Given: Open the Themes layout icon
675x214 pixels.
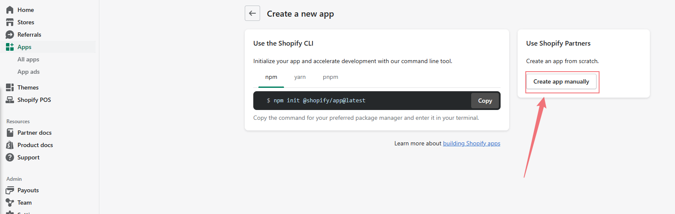Looking at the screenshot, I should click(10, 87).
